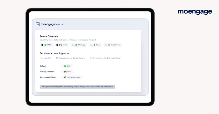Click the Select the desired channels description text
The image size is (219, 114).
point(68,40)
